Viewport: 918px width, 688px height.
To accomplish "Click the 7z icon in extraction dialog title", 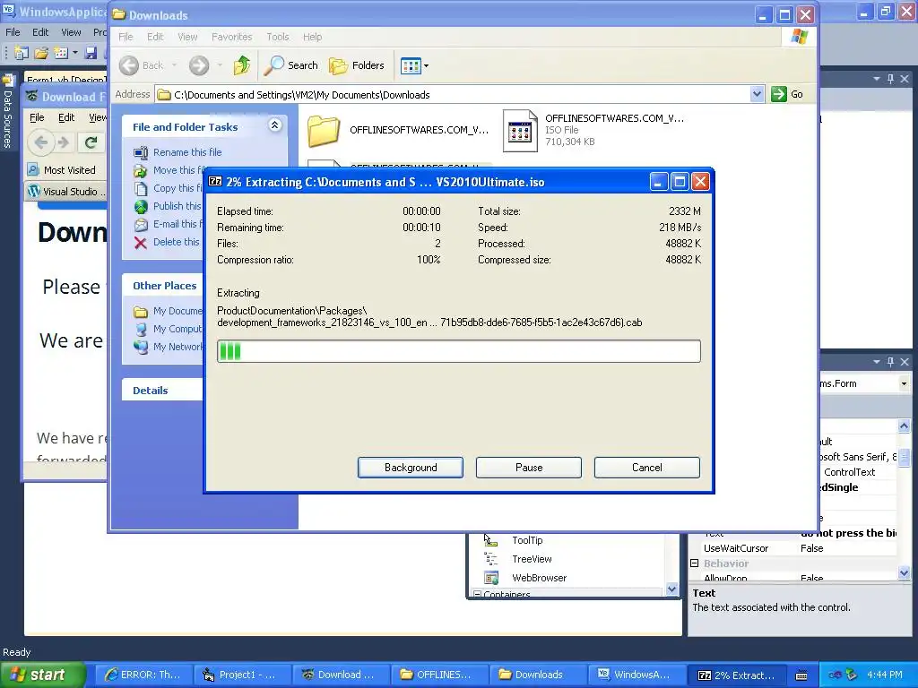I will [x=215, y=182].
